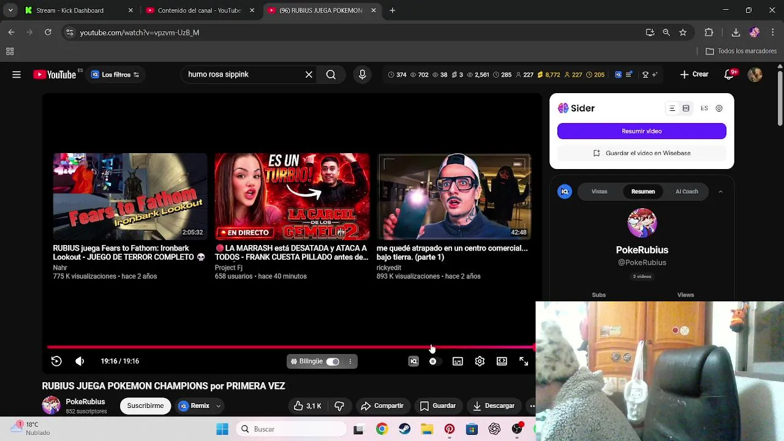Start voice search with the microphone
This screenshot has height=441, width=784.
(362, 75)
